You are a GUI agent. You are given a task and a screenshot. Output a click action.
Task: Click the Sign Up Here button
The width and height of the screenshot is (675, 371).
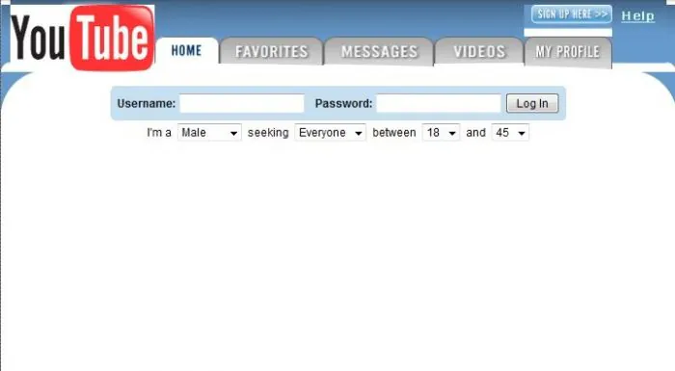coord(572,14)
